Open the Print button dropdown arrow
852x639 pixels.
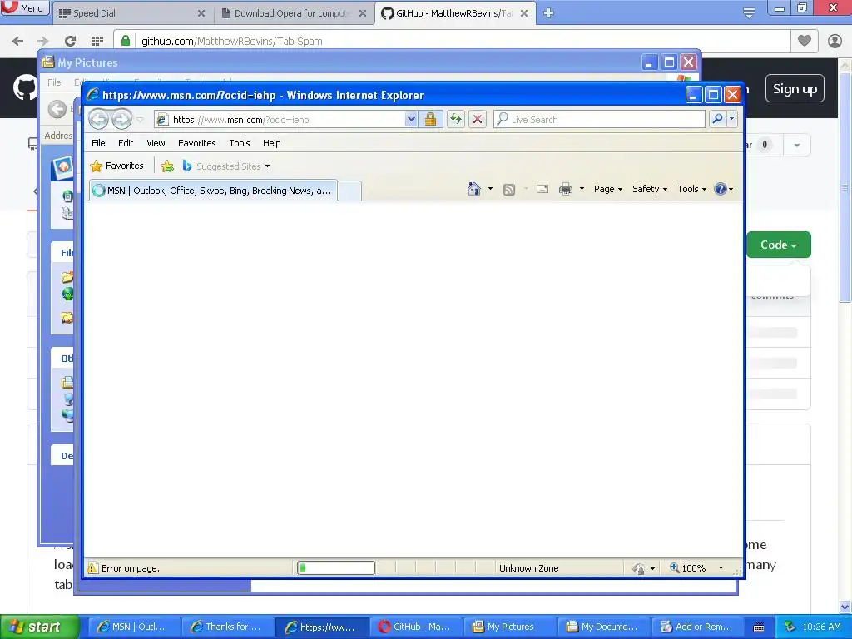582,189
